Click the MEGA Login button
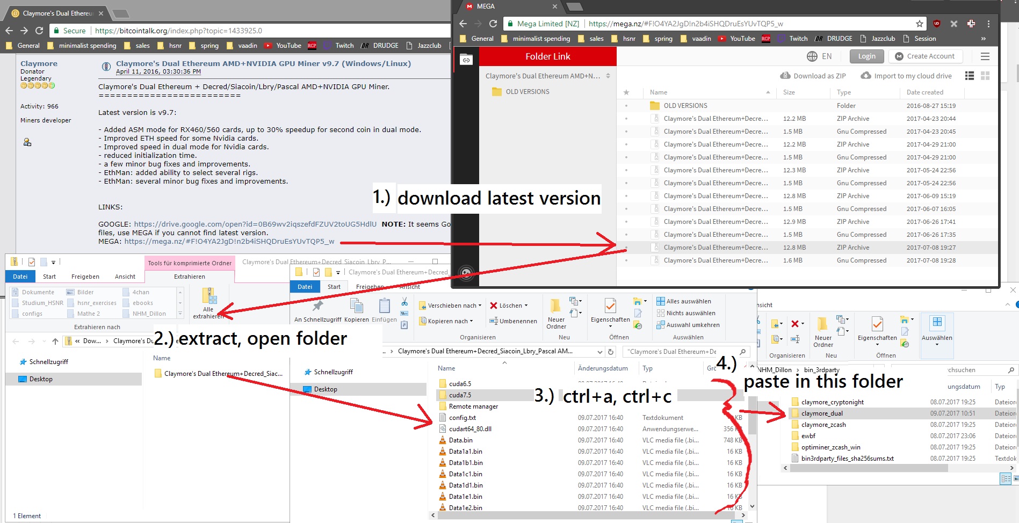Image resolution: width=1019 pixels, height=523 pixels. [x=866, y=56]
